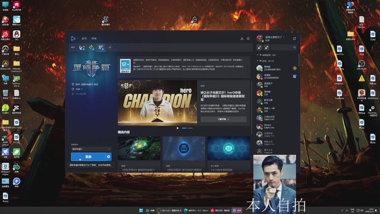
Task: Open the OBS Studio desktop icon
Action: coord(361,65)
